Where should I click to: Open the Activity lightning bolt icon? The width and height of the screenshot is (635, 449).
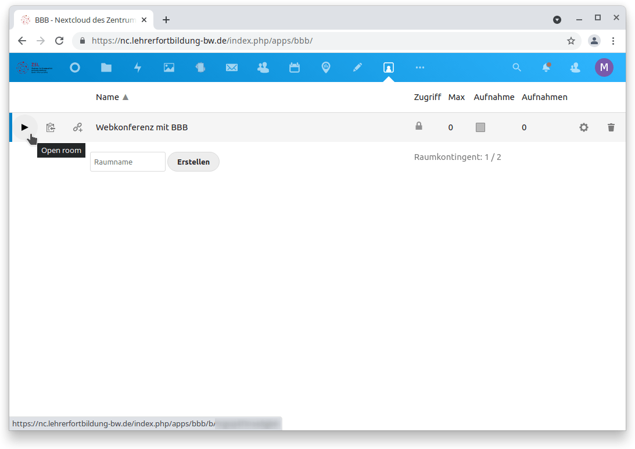[x=138, y=67]
